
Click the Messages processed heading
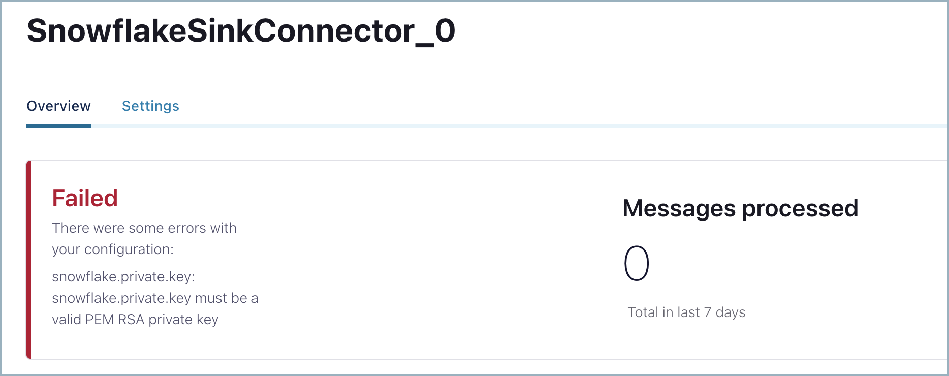click(x=741, y=208)
